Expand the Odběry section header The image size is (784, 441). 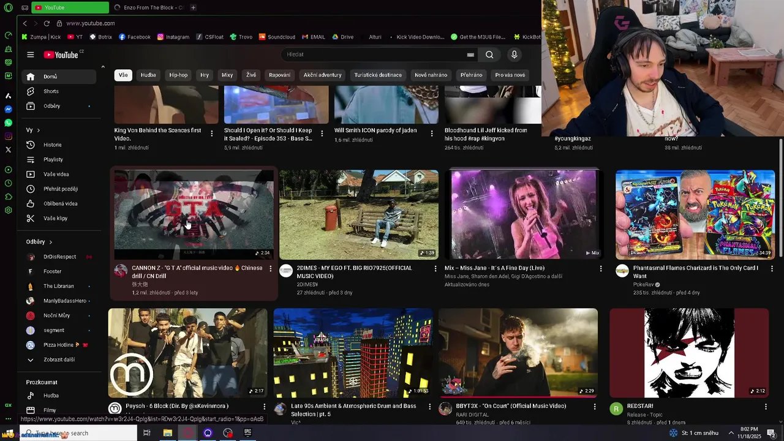pos(39,242)
